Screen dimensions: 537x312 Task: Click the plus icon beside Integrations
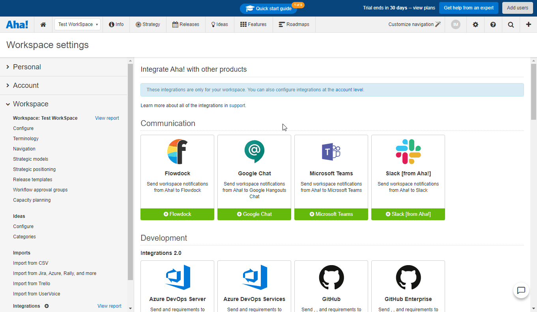coord(47,306)
